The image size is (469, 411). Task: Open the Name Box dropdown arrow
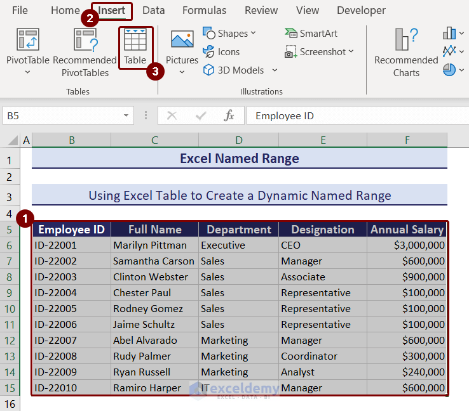[x=126, y=116]
